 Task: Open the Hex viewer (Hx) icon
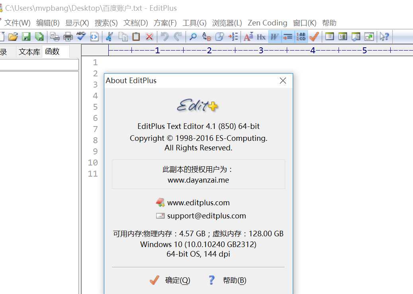pos(261,37)
